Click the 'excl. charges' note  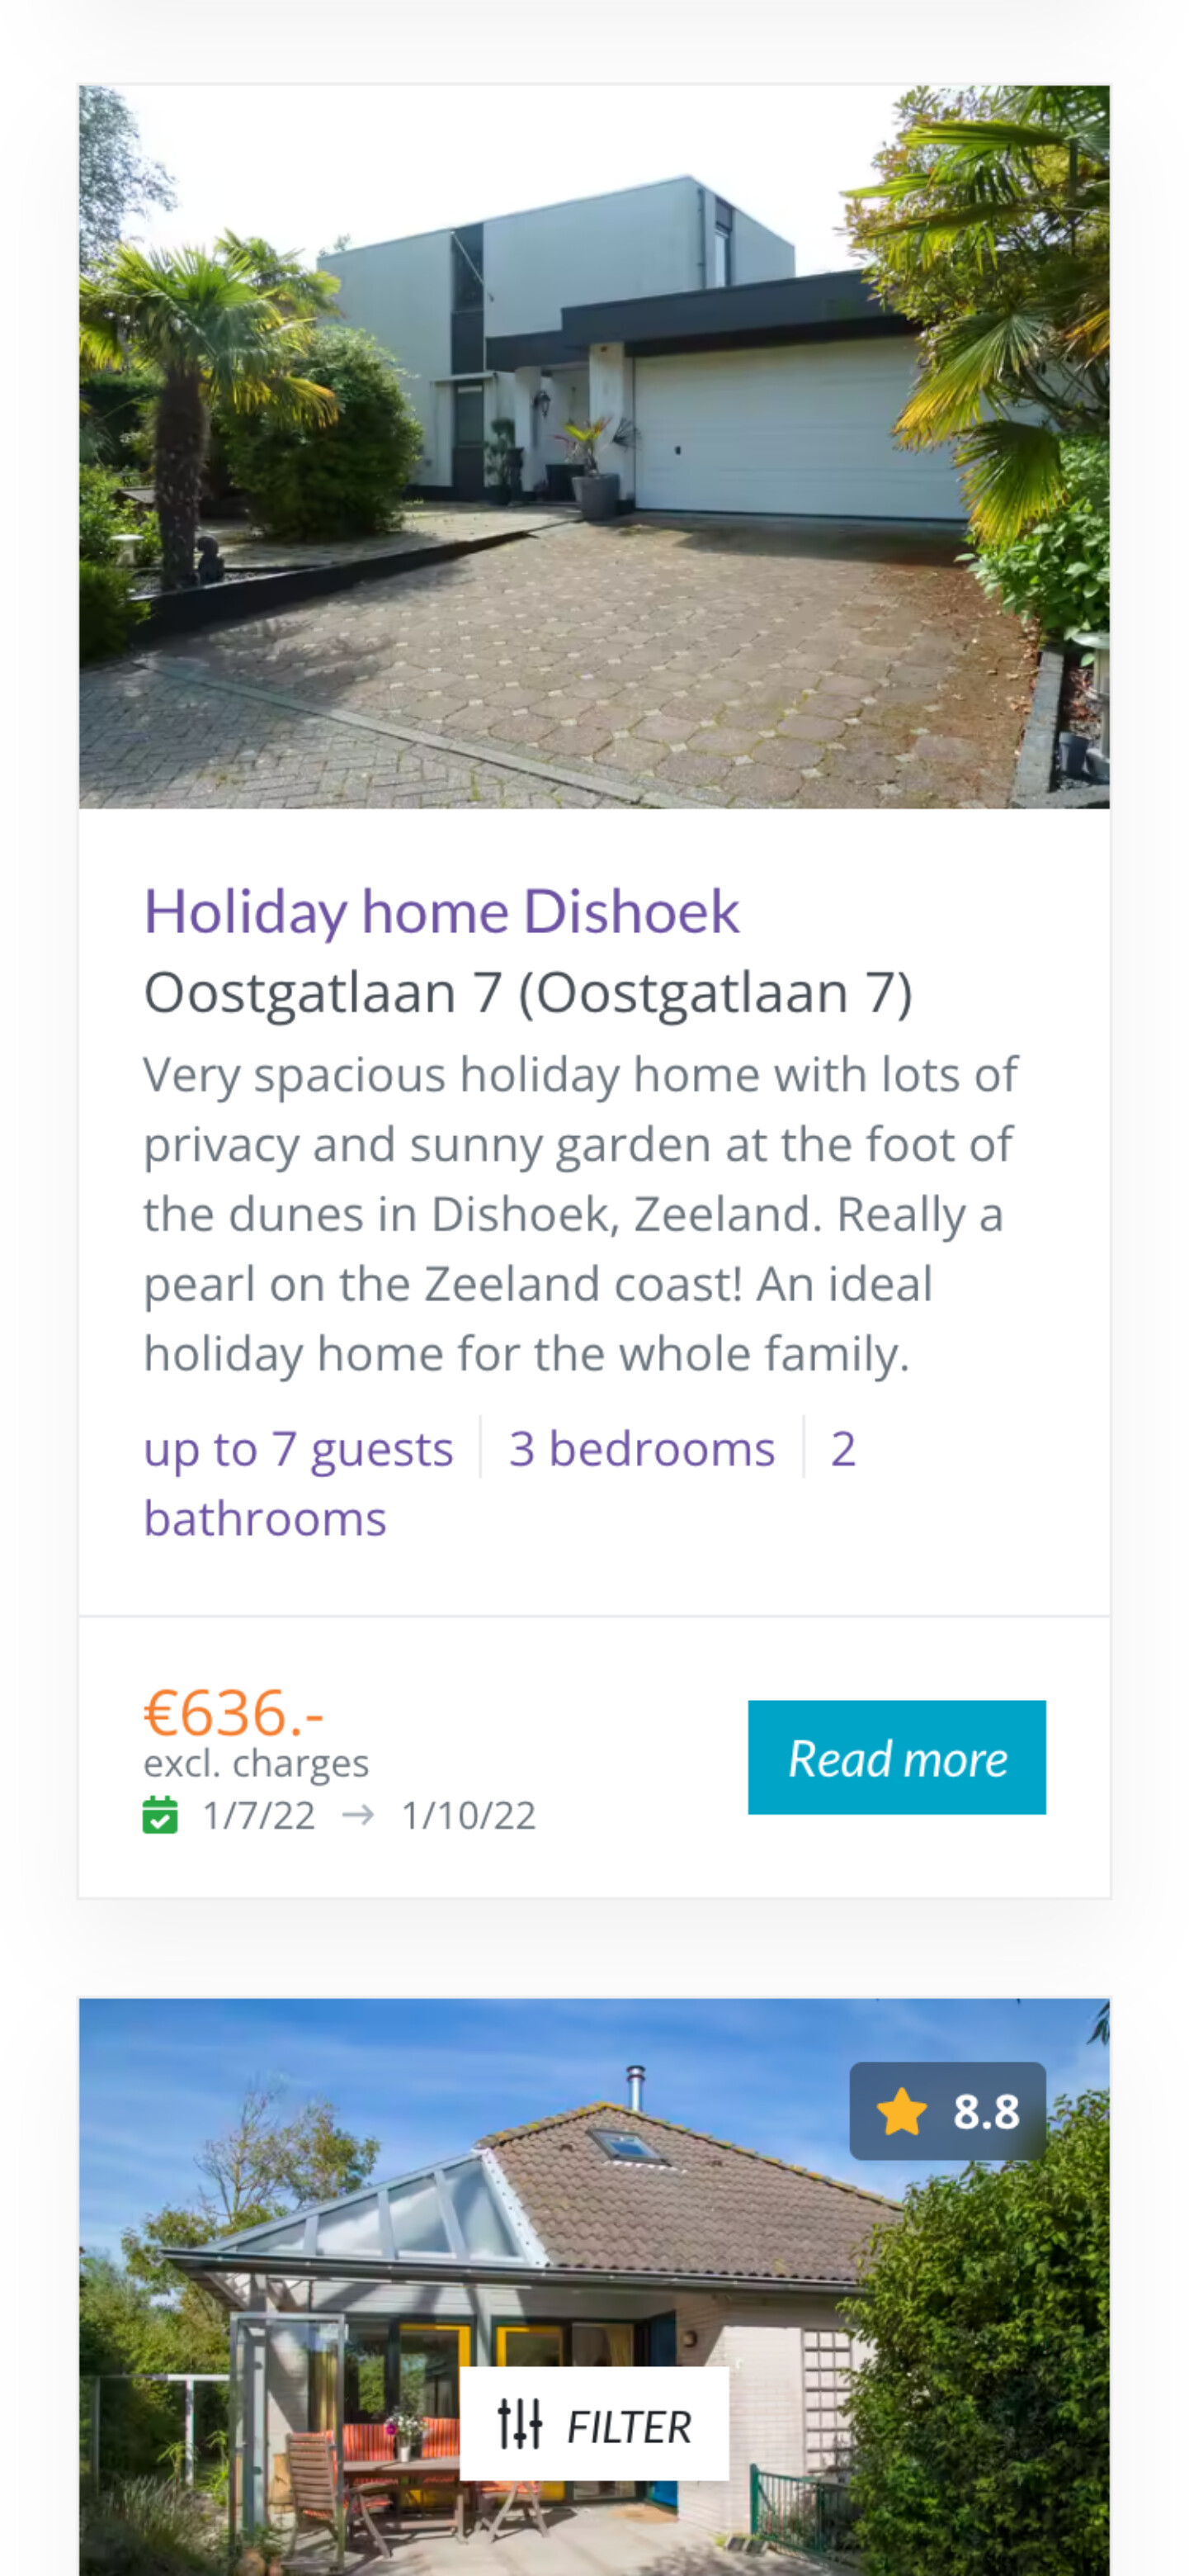coord(256,1763)
